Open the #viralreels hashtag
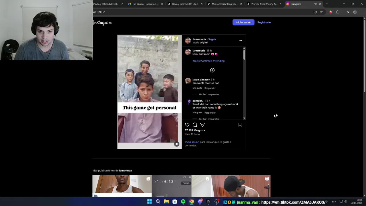This screenshot has width=366, height=206. (206, 61)
